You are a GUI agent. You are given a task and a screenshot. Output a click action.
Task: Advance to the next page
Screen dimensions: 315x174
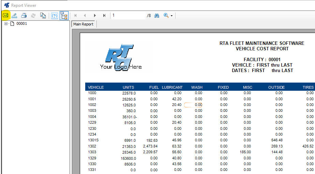click(95, 16)
